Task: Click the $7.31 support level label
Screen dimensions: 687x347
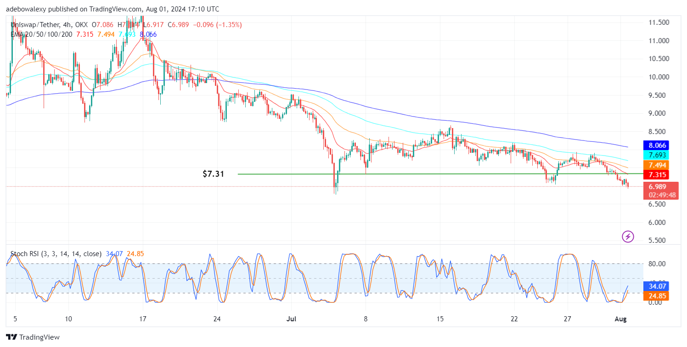Action: [x=213, y=174]
